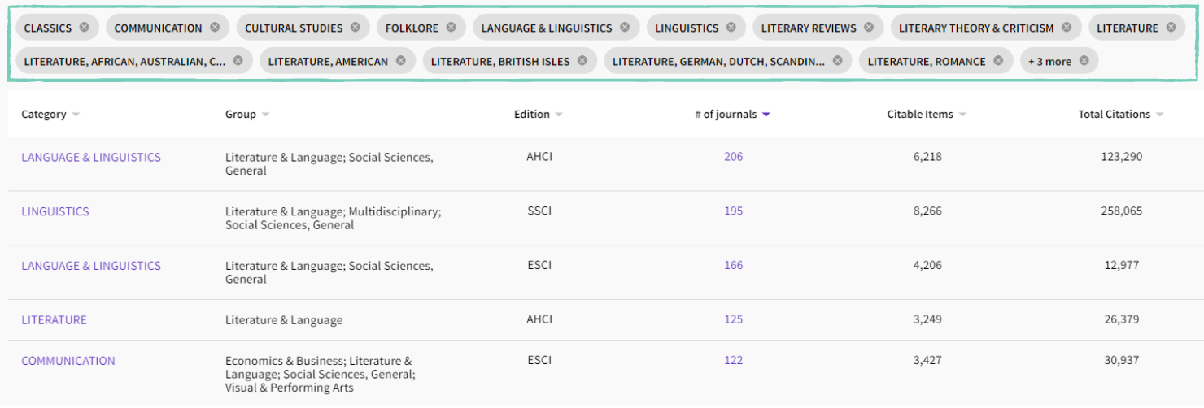Remove the LITERATURE, AMERICAN filter chip
This screenshot has height=408, width=1204.
[x=401, y=61]
